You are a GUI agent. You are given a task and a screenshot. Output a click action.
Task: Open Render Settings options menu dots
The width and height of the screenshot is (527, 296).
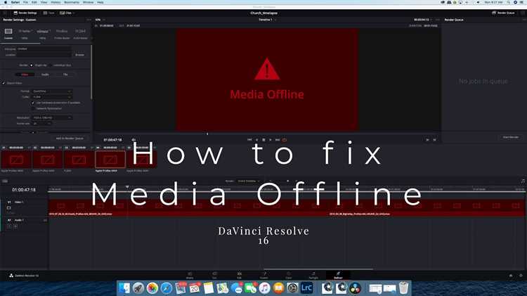click(x=89, y=20)
